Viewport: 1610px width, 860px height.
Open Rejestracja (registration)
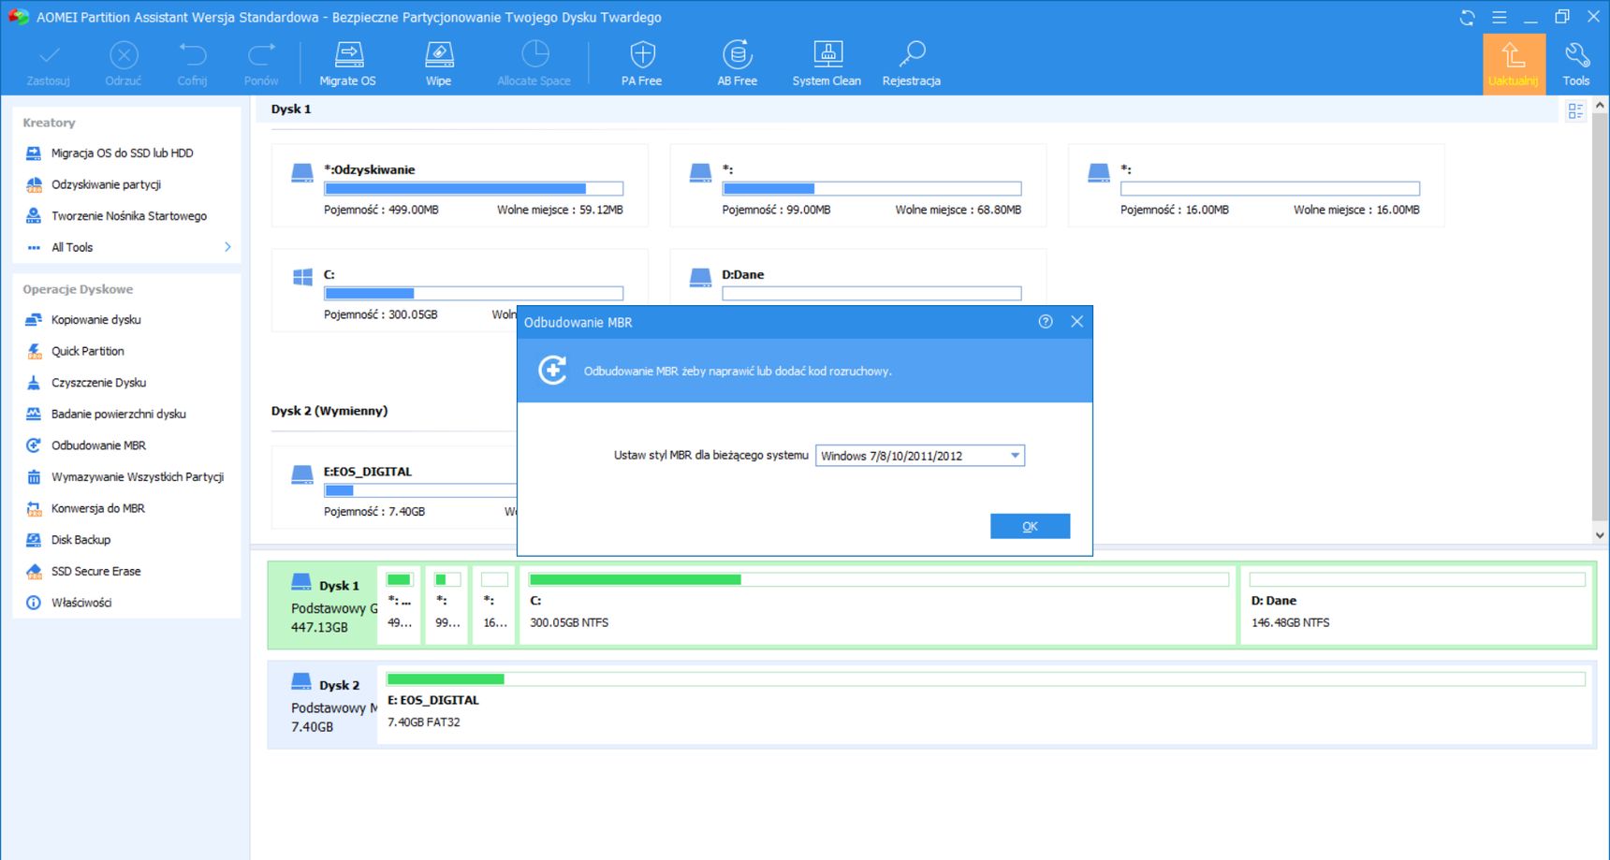912,64
